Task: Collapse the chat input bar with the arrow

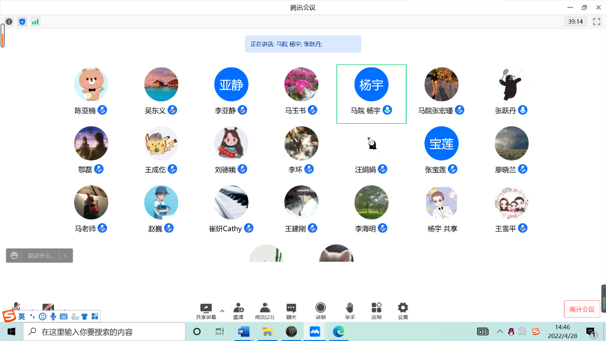Action: pyautogui.click(x=65, y=256)
